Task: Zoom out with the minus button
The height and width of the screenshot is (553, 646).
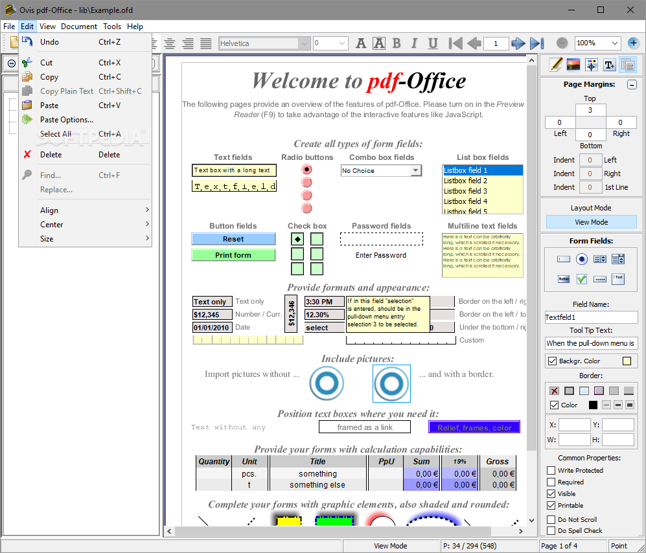Action: [562, 43]
